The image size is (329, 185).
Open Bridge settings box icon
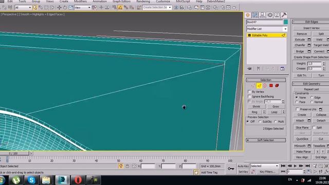309,51
